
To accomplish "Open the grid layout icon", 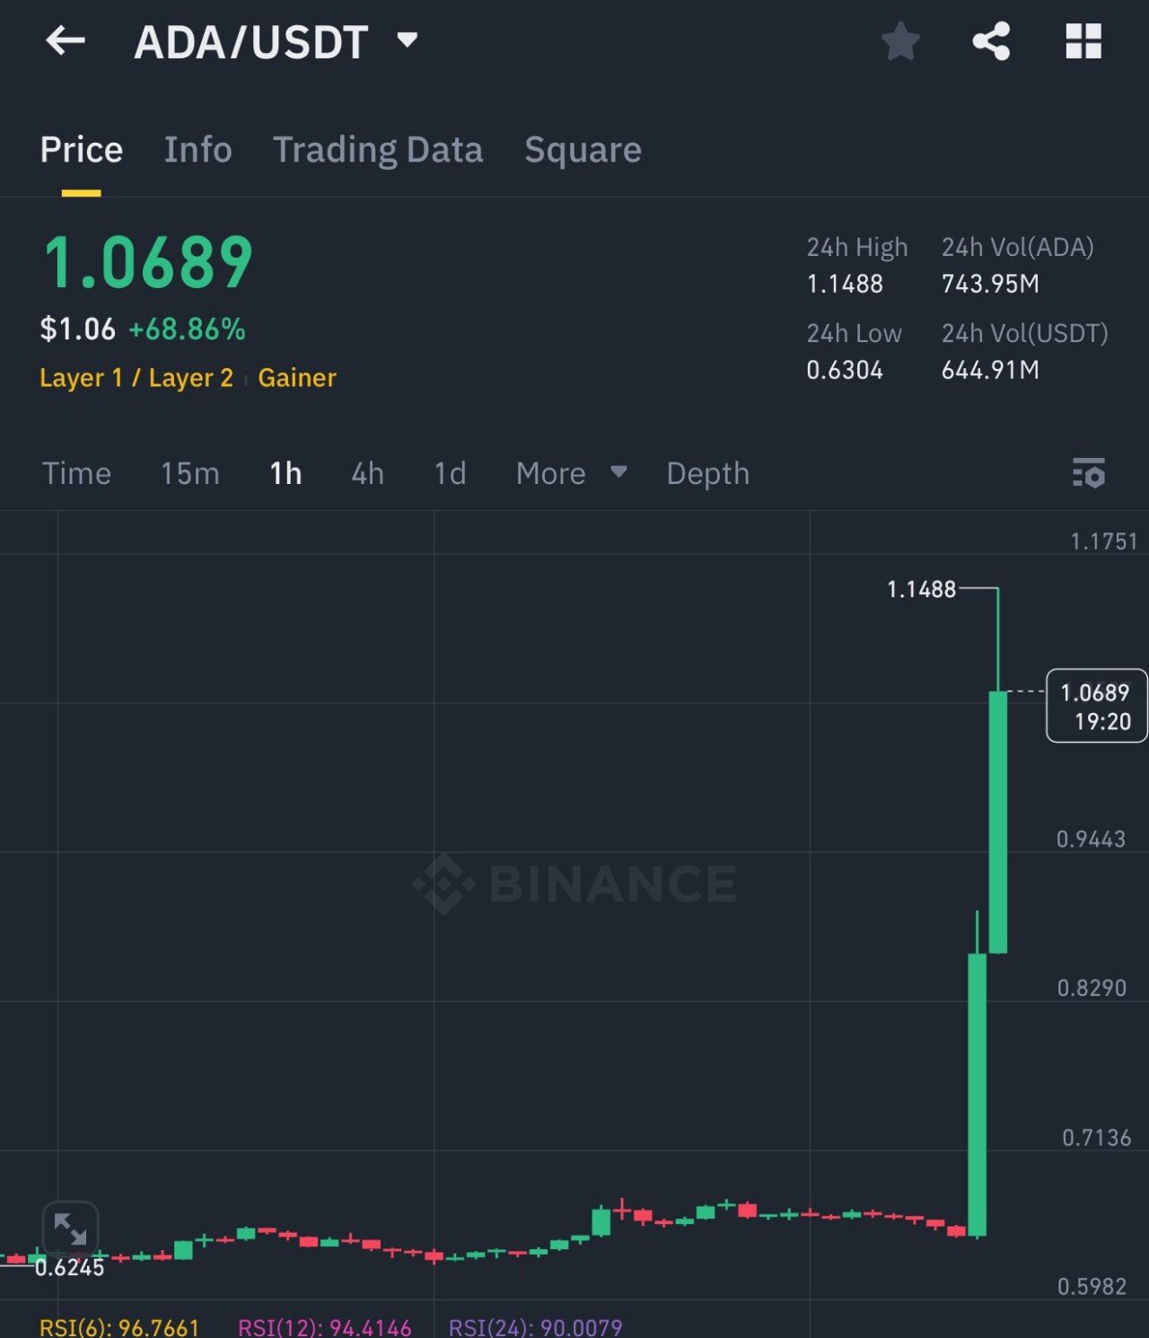I will click(x=1083, y=41).
